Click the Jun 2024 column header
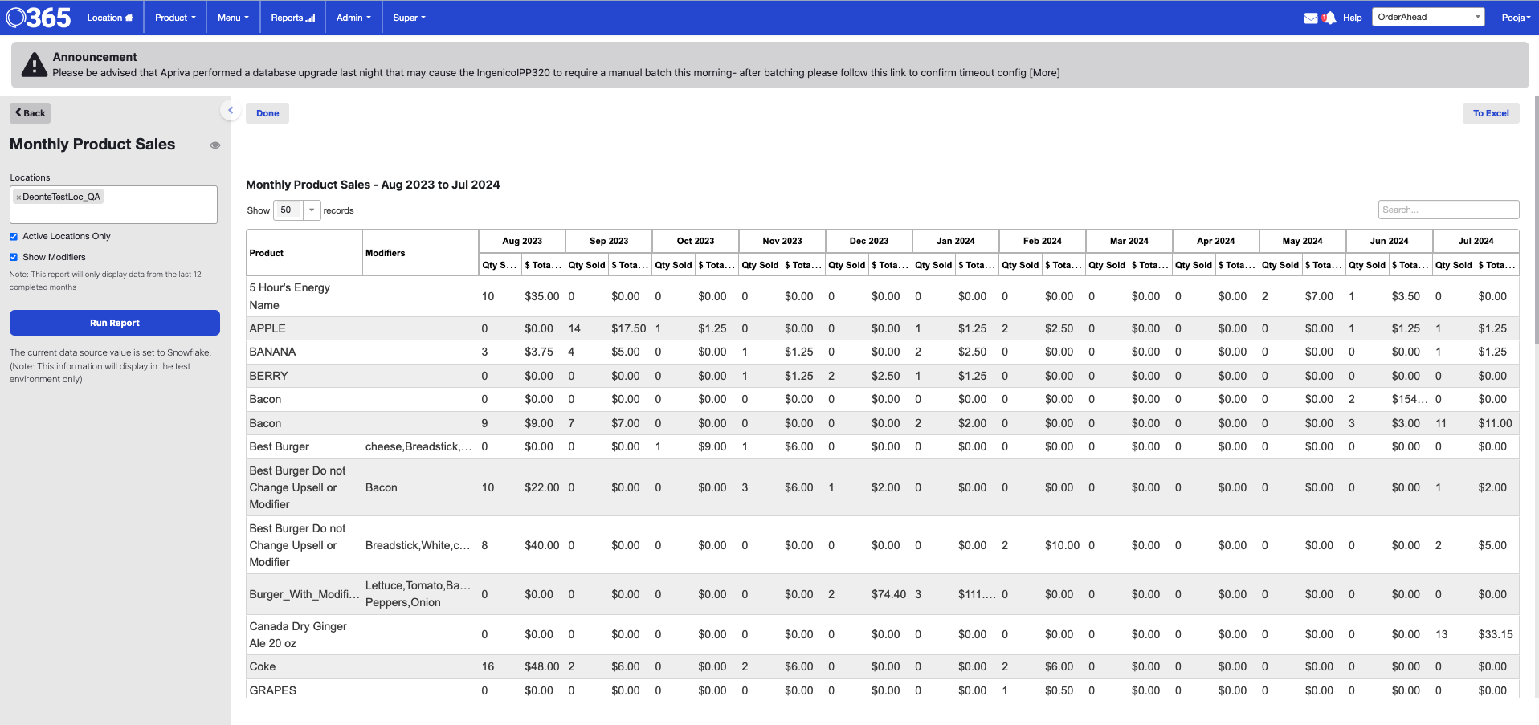The image size is (1539, 725). click(x=1390, y=241)
